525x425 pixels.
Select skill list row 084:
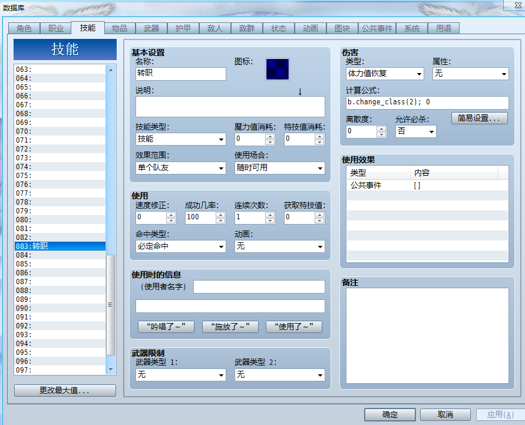pyautogui.click(x=60, y=255)
